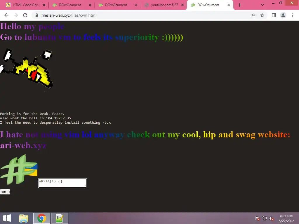Image resolution: width=299 pixels, height=224 pixels.
Task: Switch to the third DOwOcument tab
Action: (116, 5)
